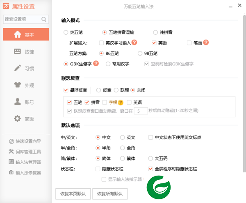Click the list icon beside 输入法管理器
This screenshot has height=203, width=246.
tap(11, 162)
